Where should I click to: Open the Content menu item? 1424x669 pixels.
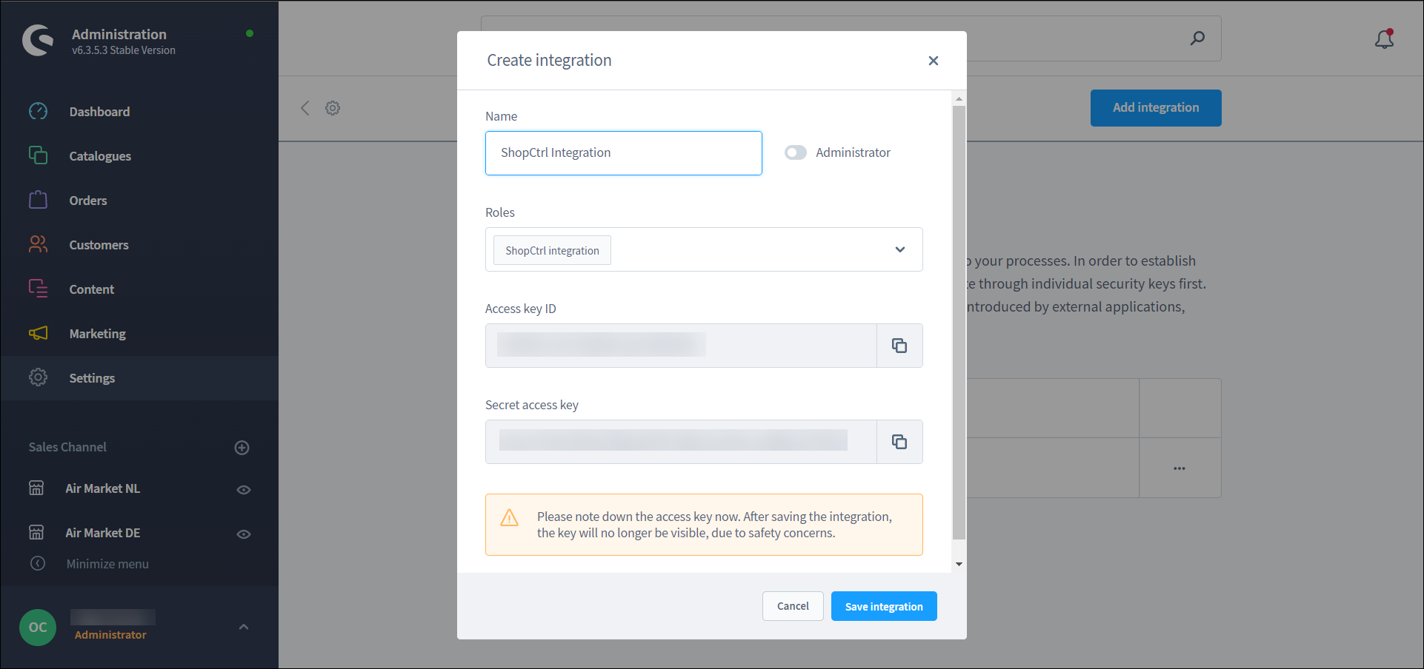point(139,289)
